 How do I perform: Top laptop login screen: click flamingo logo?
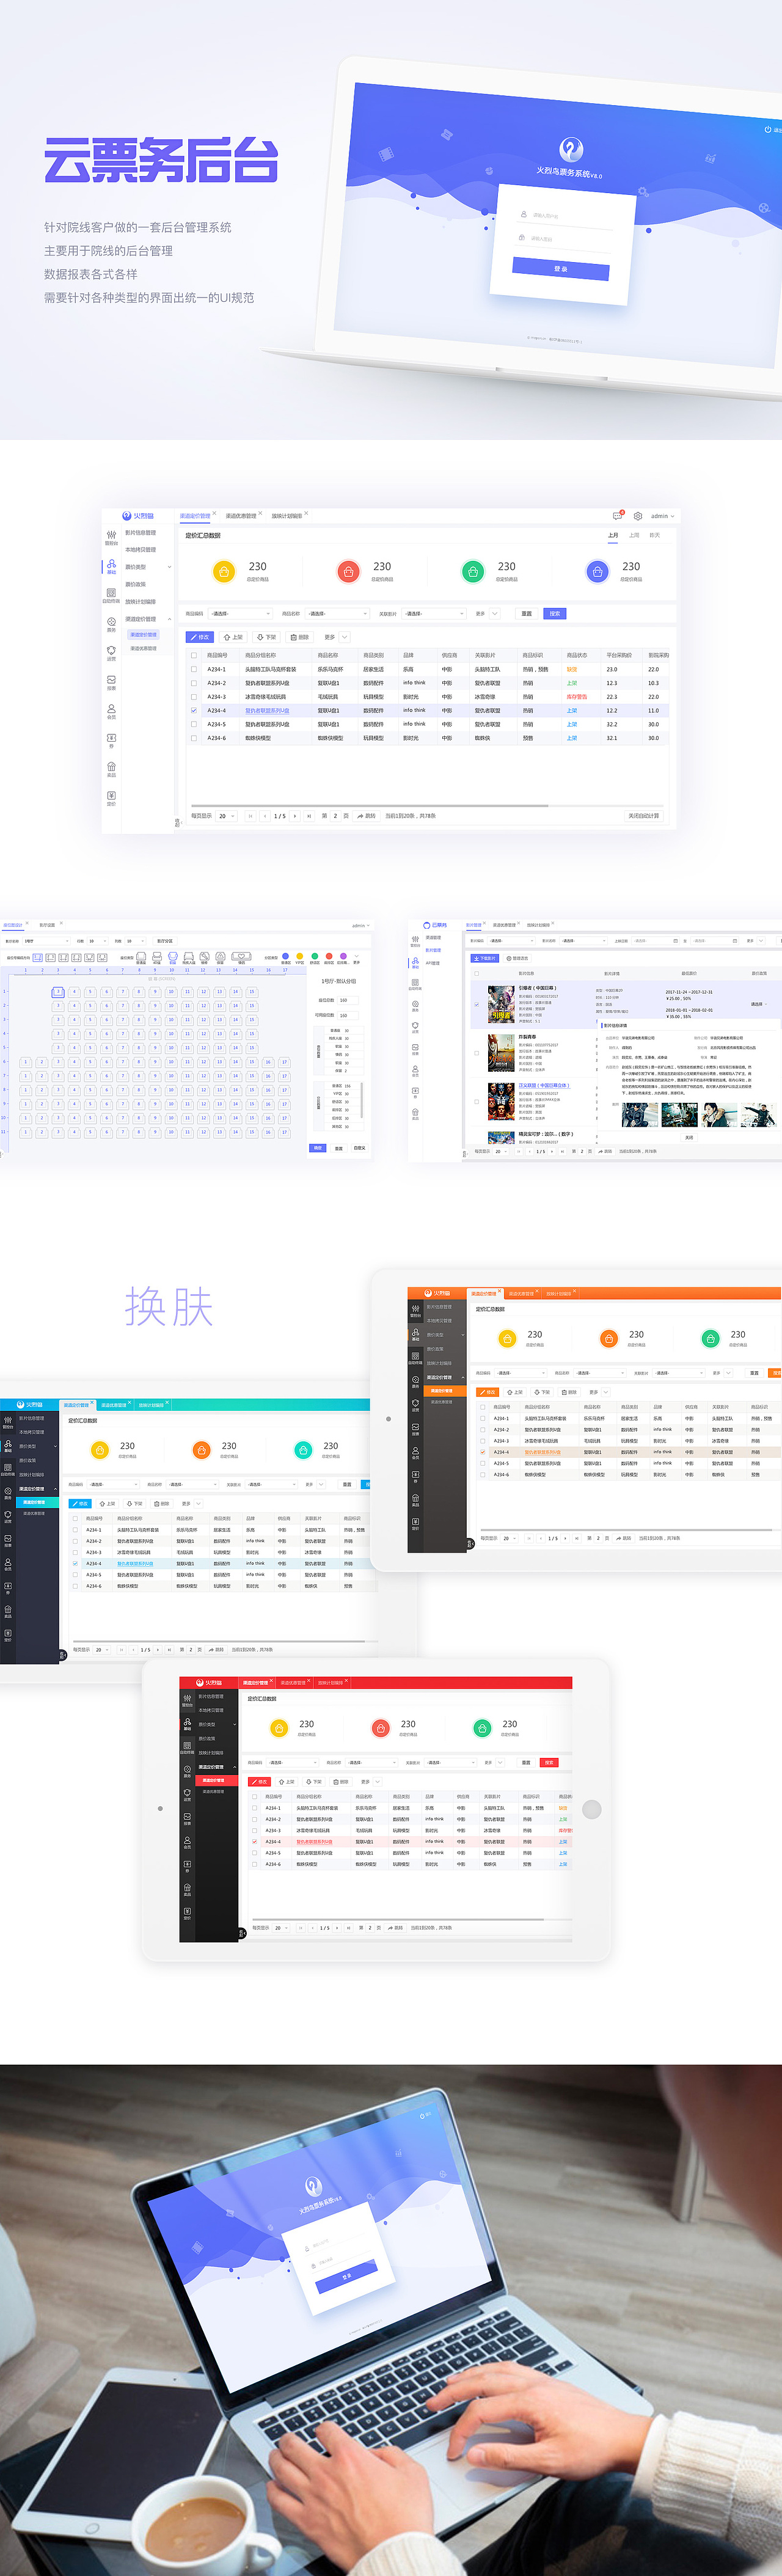coord(571,149)
